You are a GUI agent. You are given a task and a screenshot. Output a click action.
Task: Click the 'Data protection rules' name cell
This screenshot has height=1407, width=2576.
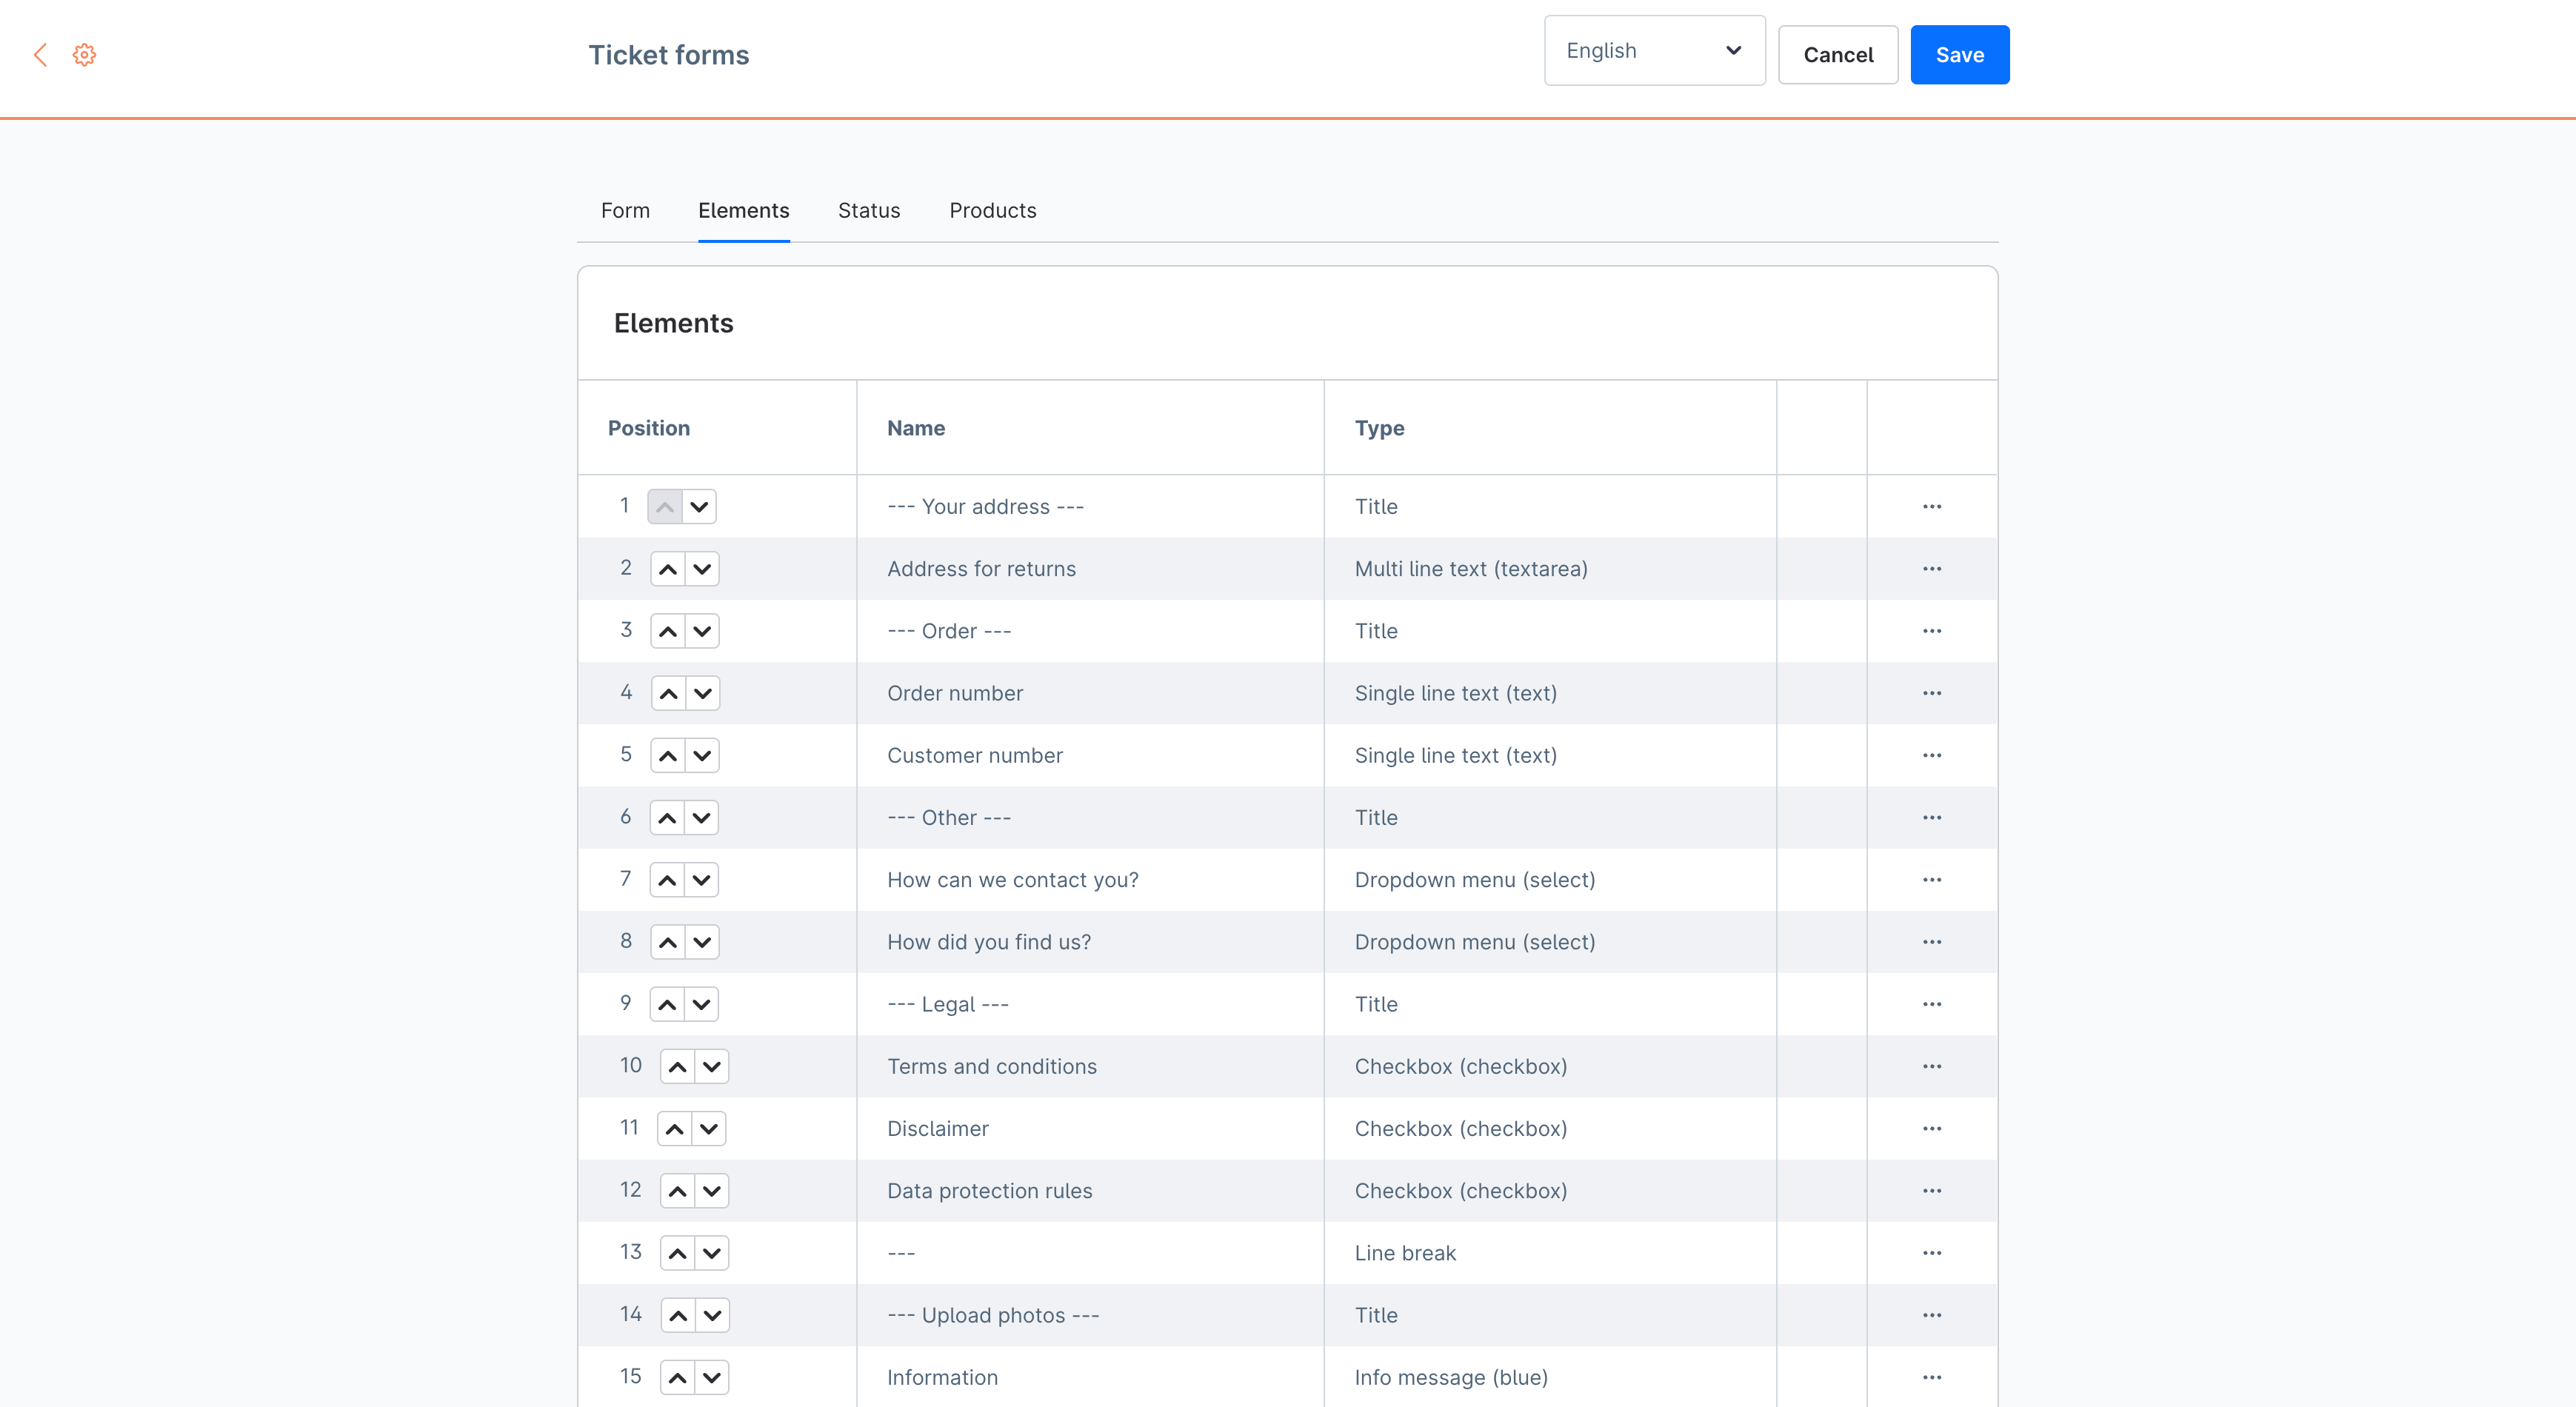point(1091,1191)
